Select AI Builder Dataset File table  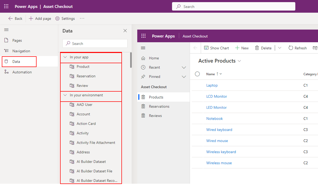tap(91, 171)
